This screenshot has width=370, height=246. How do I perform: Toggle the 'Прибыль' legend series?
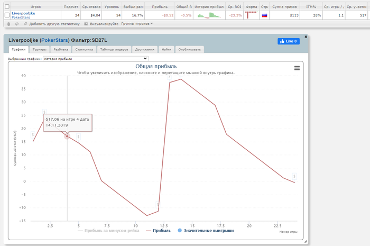point(158,231)
